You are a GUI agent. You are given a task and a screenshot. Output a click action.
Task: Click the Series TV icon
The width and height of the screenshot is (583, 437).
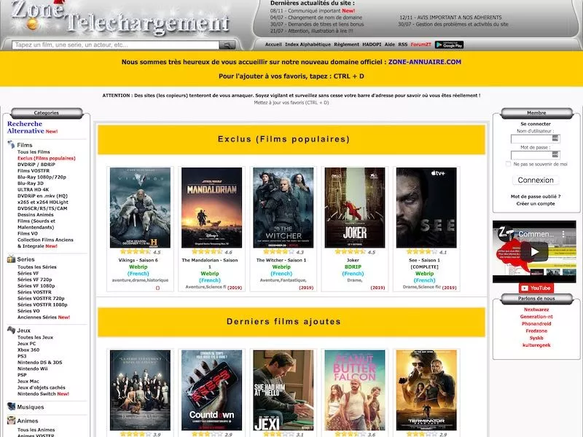click(11, 259)
